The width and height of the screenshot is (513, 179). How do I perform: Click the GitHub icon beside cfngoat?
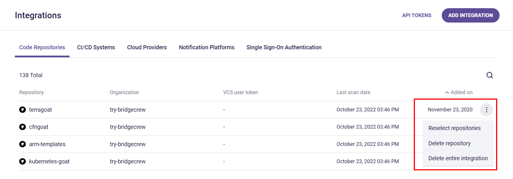(x=23, y=127)
